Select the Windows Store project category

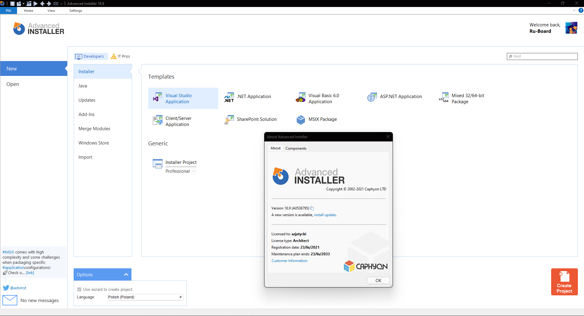[103, 143]
